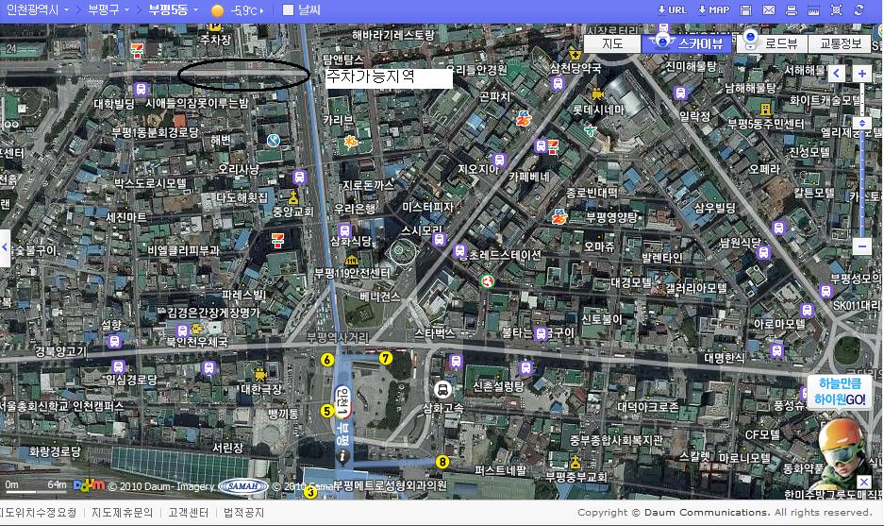Open the 부평5동 neighborhood dropdown
This screenshot has height=526, width=884.
pos(174,9)
